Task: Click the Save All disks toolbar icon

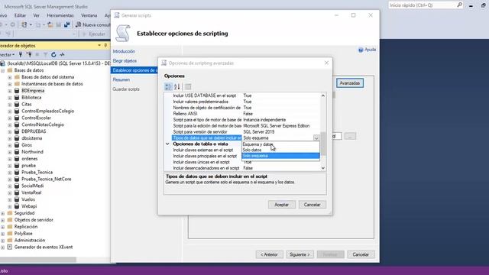Action: click(66, 24)
